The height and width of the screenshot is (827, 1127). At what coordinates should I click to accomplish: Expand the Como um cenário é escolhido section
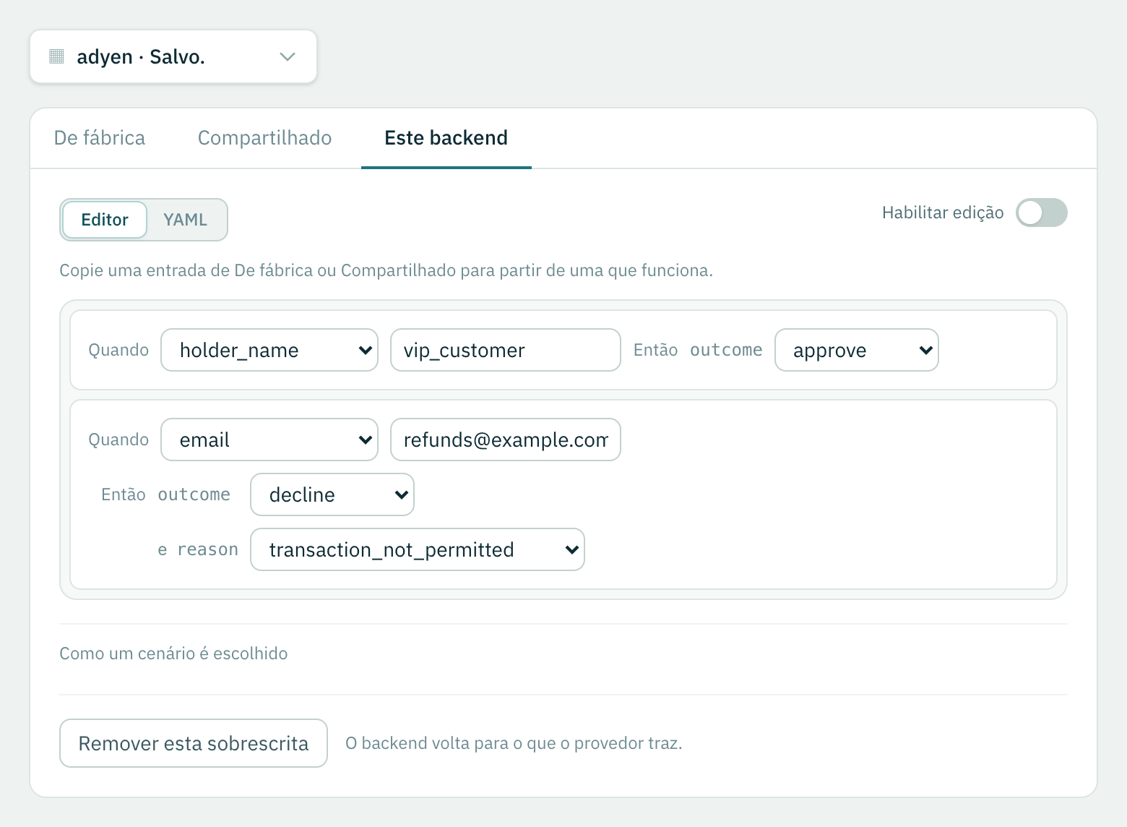point(173,654)
